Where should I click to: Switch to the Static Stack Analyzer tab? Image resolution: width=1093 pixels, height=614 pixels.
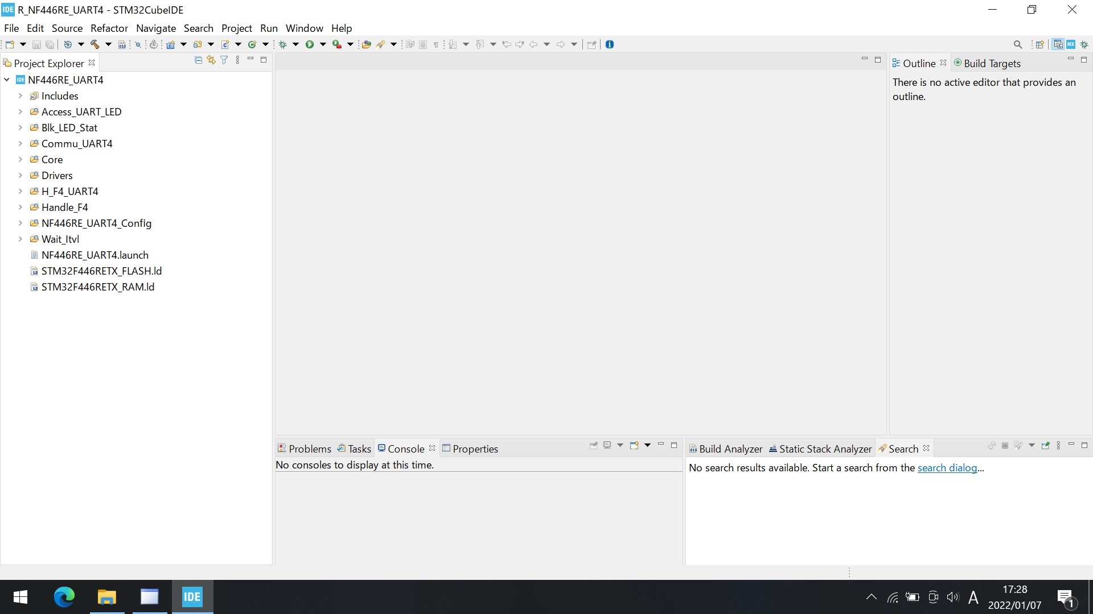point(820,449)
